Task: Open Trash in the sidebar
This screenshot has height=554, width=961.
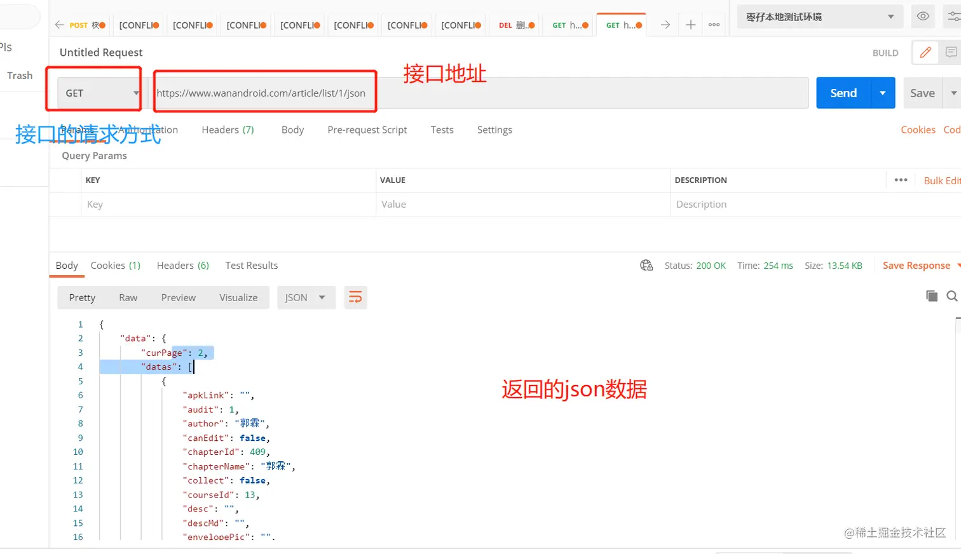Action: (20, 75)
